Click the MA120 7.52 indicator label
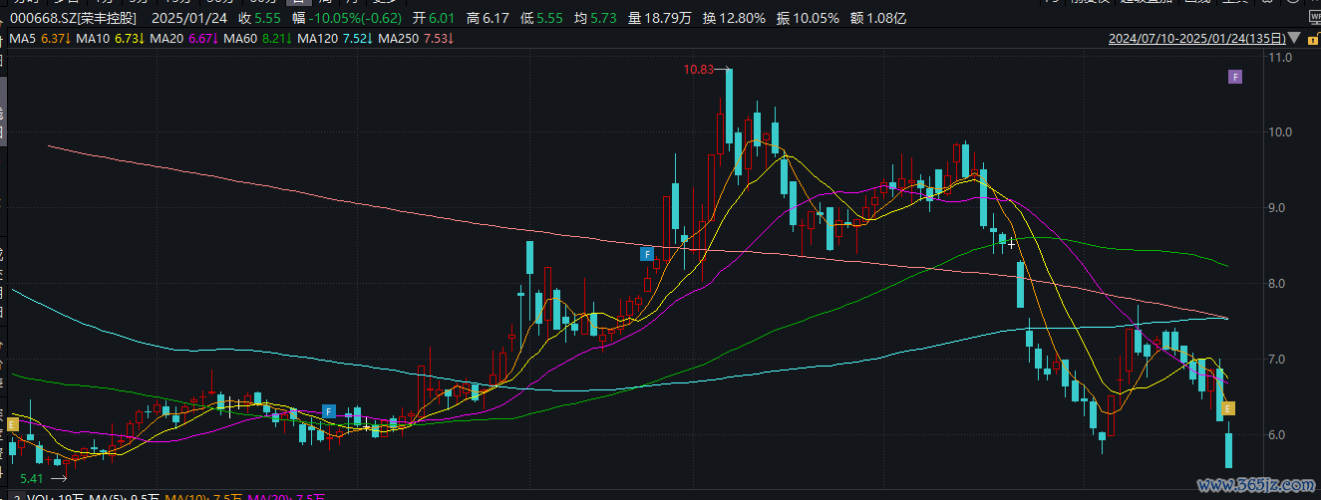This screenshot has width=1321, height=500. click(x=335, y=39)
